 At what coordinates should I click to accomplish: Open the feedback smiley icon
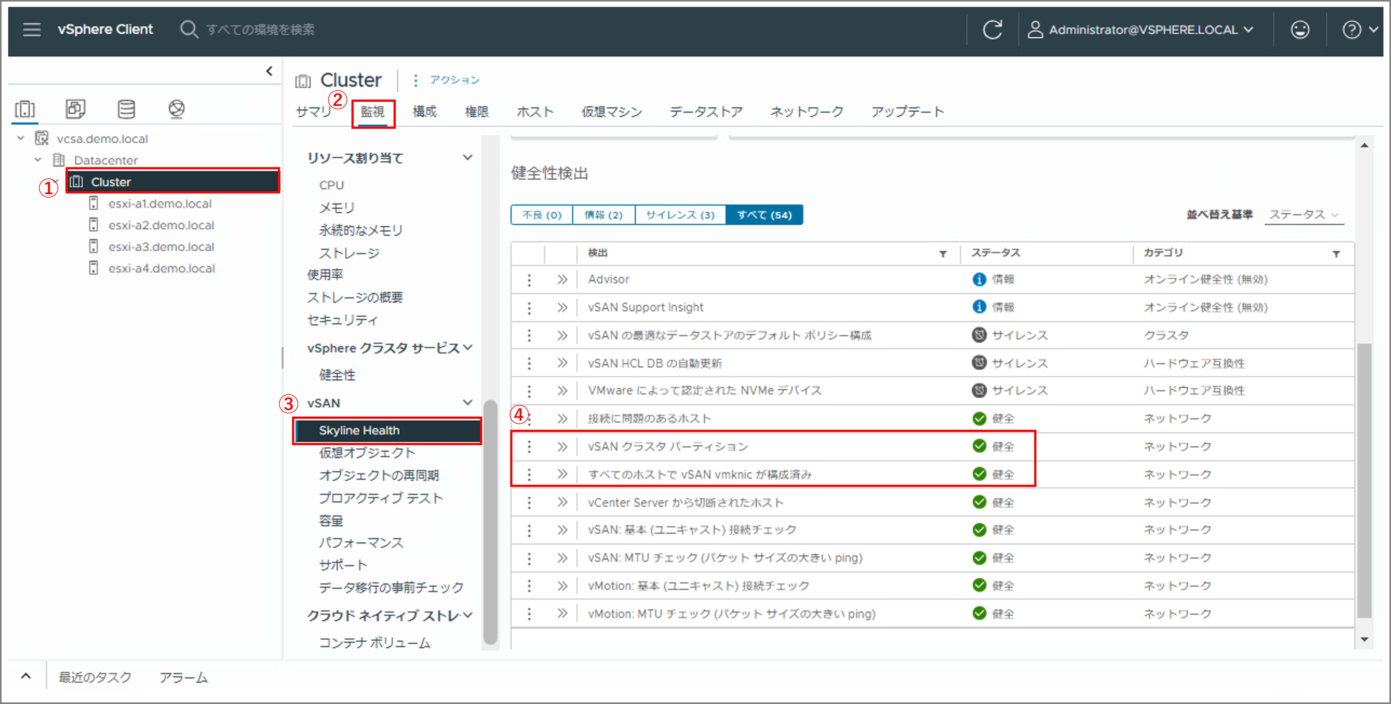tap(1300, 29)
